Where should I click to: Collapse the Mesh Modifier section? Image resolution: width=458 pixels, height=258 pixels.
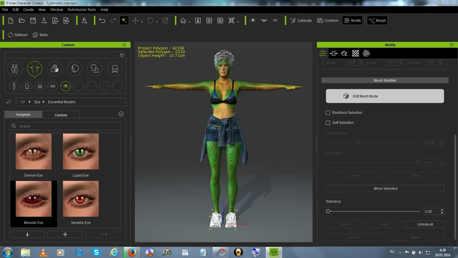(324, 81)
